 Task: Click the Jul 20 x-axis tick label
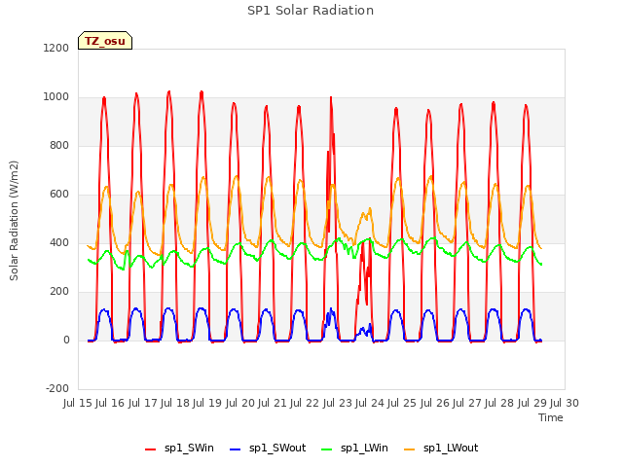pyautogui.click(x=240, y=403)
